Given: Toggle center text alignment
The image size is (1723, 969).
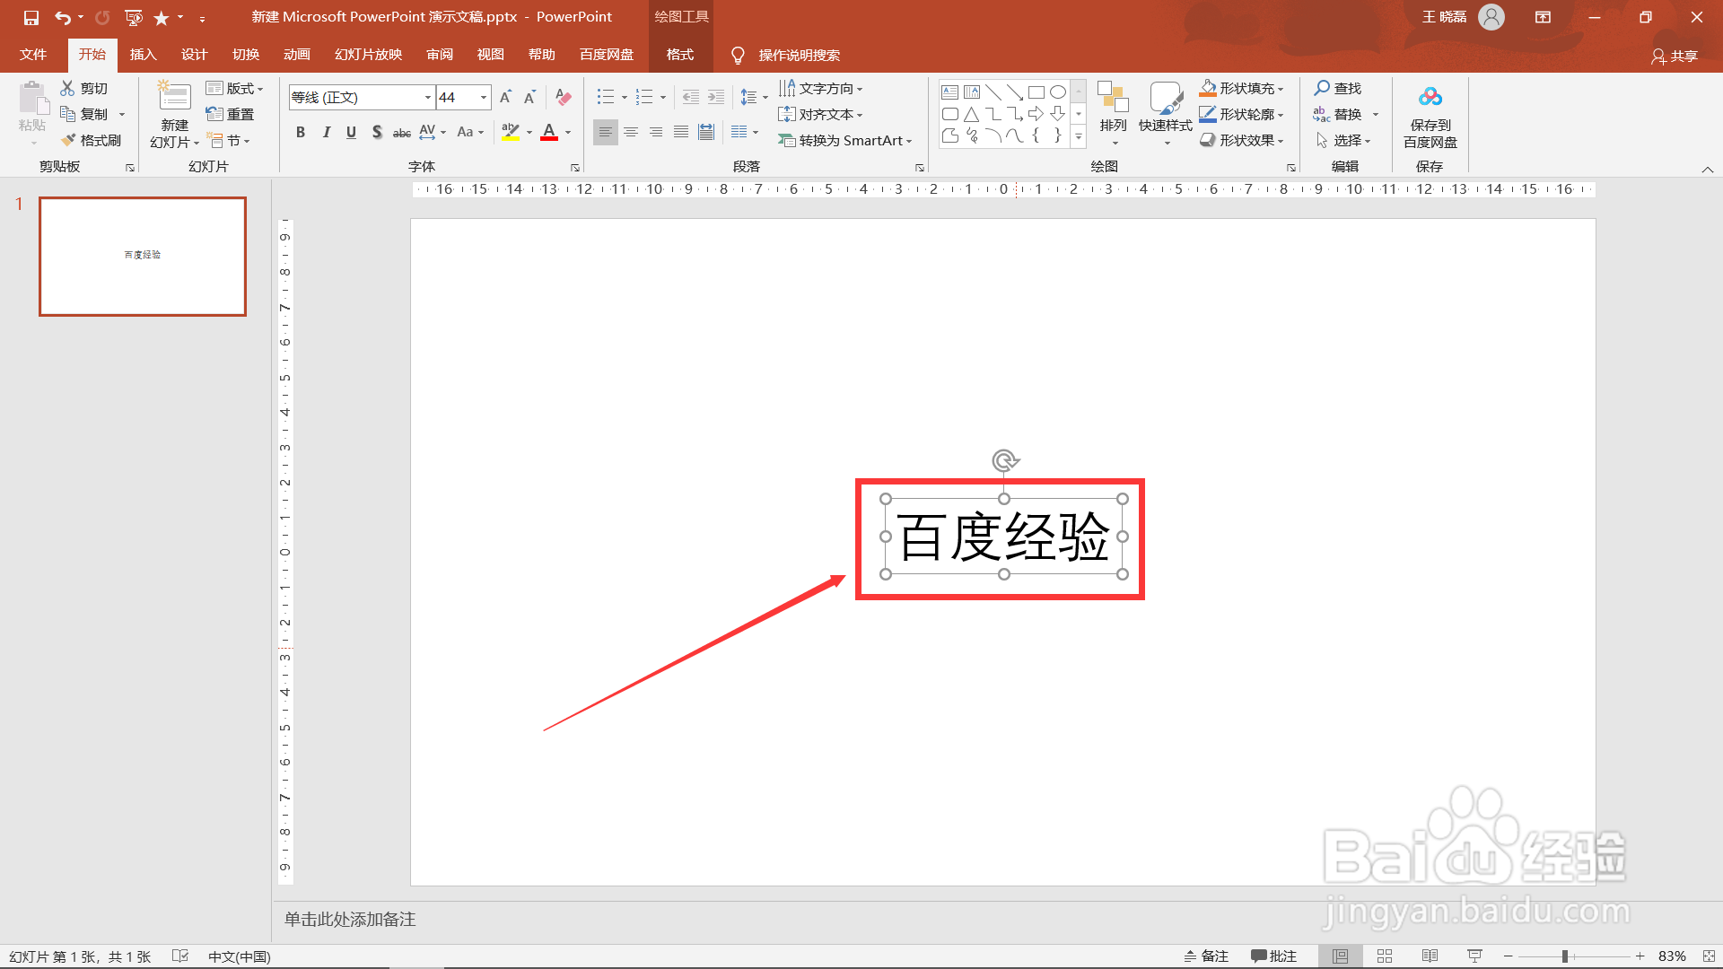Looking at the screenshot, I should click(x=631, y=132).
